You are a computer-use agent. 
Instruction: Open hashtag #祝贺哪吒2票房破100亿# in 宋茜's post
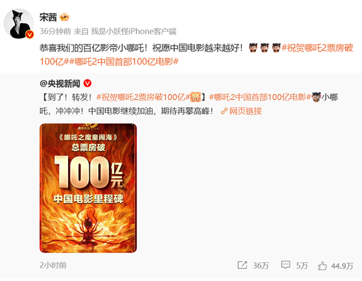[x=196, y=55]
